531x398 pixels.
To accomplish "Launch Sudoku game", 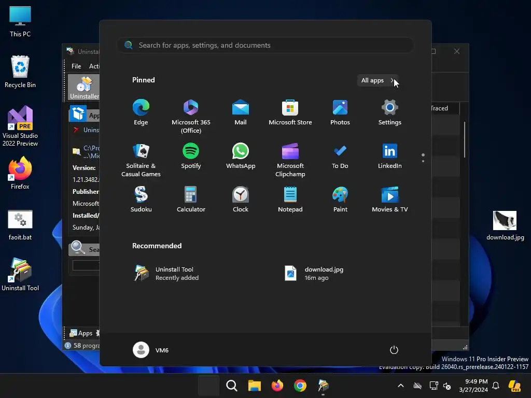I will [141, 200].
